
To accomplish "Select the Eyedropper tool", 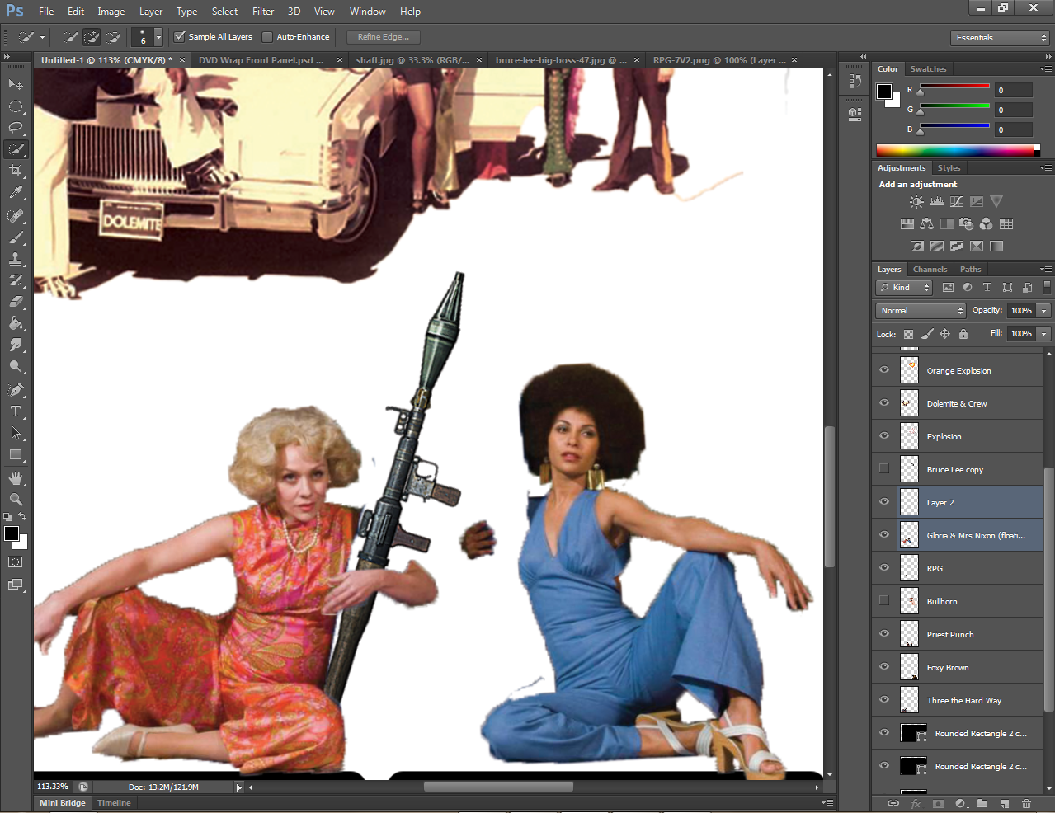I will (16, 192).
